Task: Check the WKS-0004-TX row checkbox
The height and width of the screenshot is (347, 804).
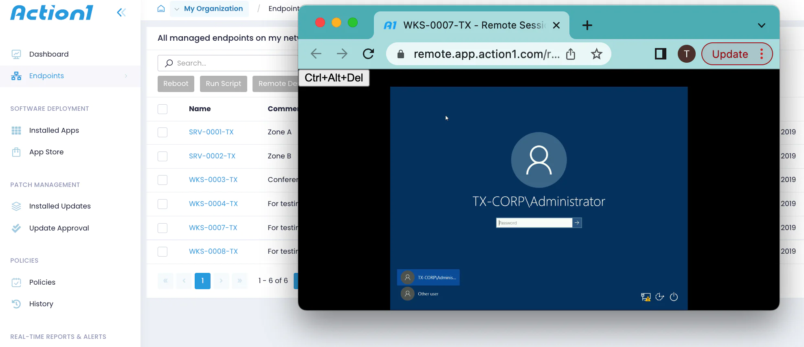Action: (x=163, y=204)
